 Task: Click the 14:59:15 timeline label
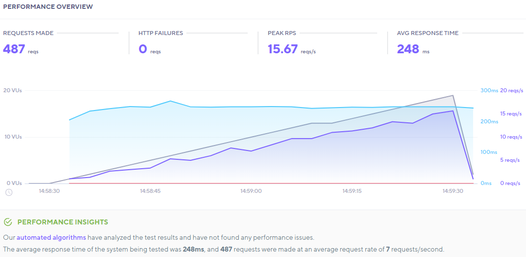[352, 191]
